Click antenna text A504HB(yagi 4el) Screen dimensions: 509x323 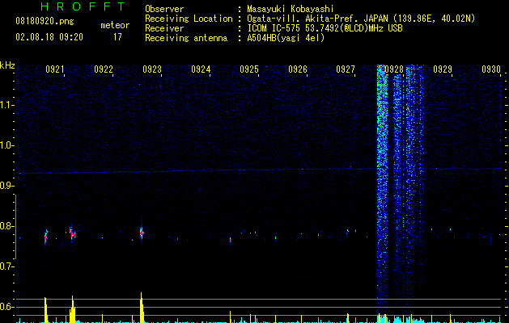[286, 38]
